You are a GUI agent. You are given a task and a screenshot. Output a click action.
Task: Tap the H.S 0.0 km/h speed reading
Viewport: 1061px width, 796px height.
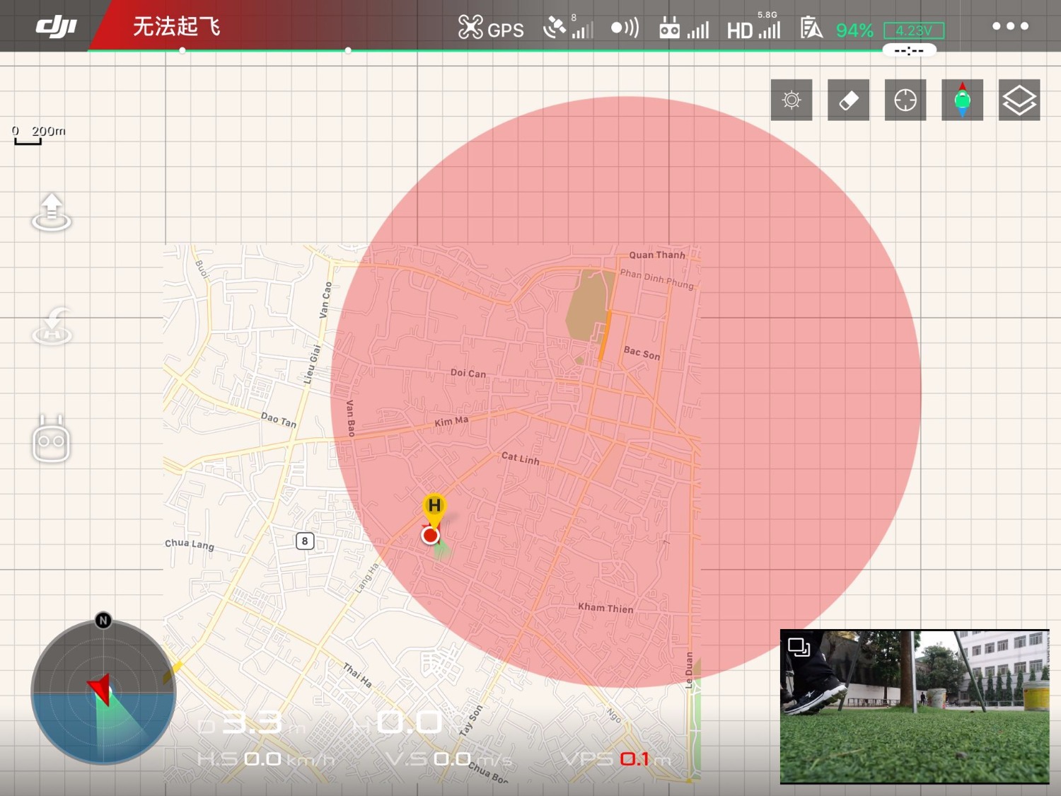click(x=267, y=759)
